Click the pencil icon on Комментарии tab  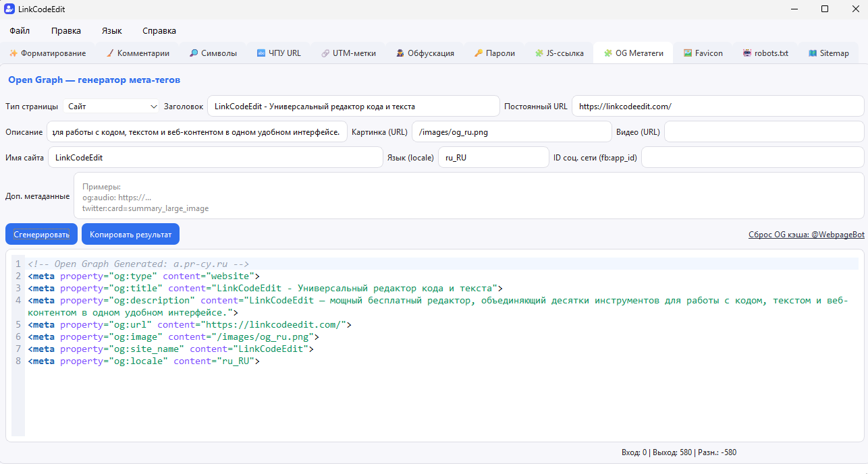(109, 53)
